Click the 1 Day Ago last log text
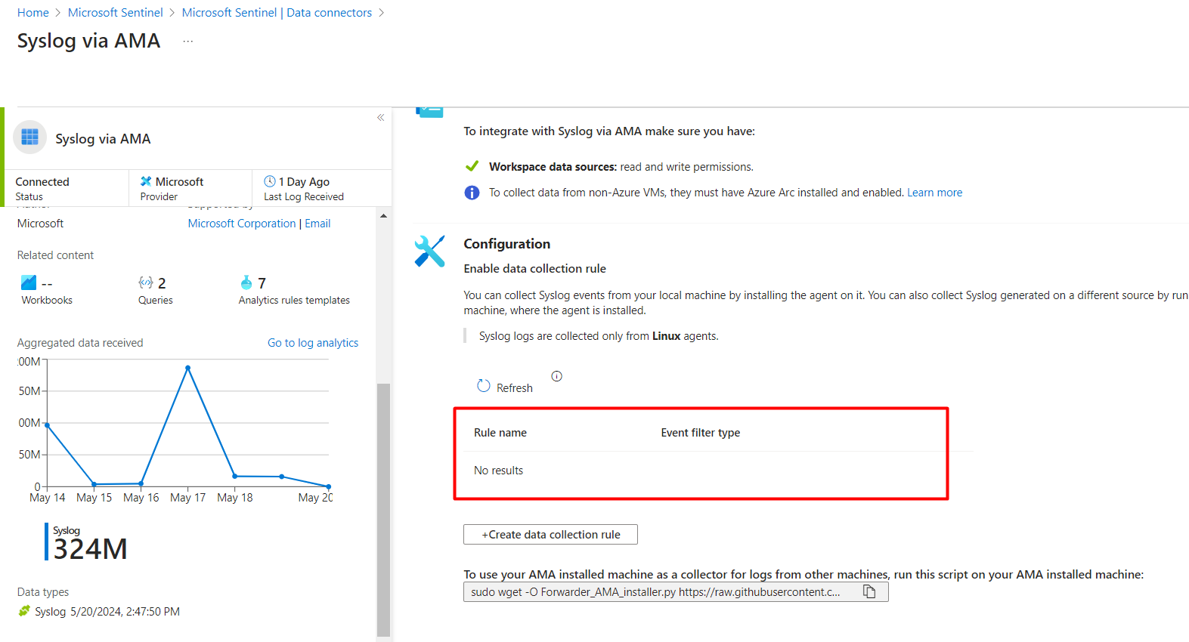Screen dimensions: 1189x642 tap(304, 182)
